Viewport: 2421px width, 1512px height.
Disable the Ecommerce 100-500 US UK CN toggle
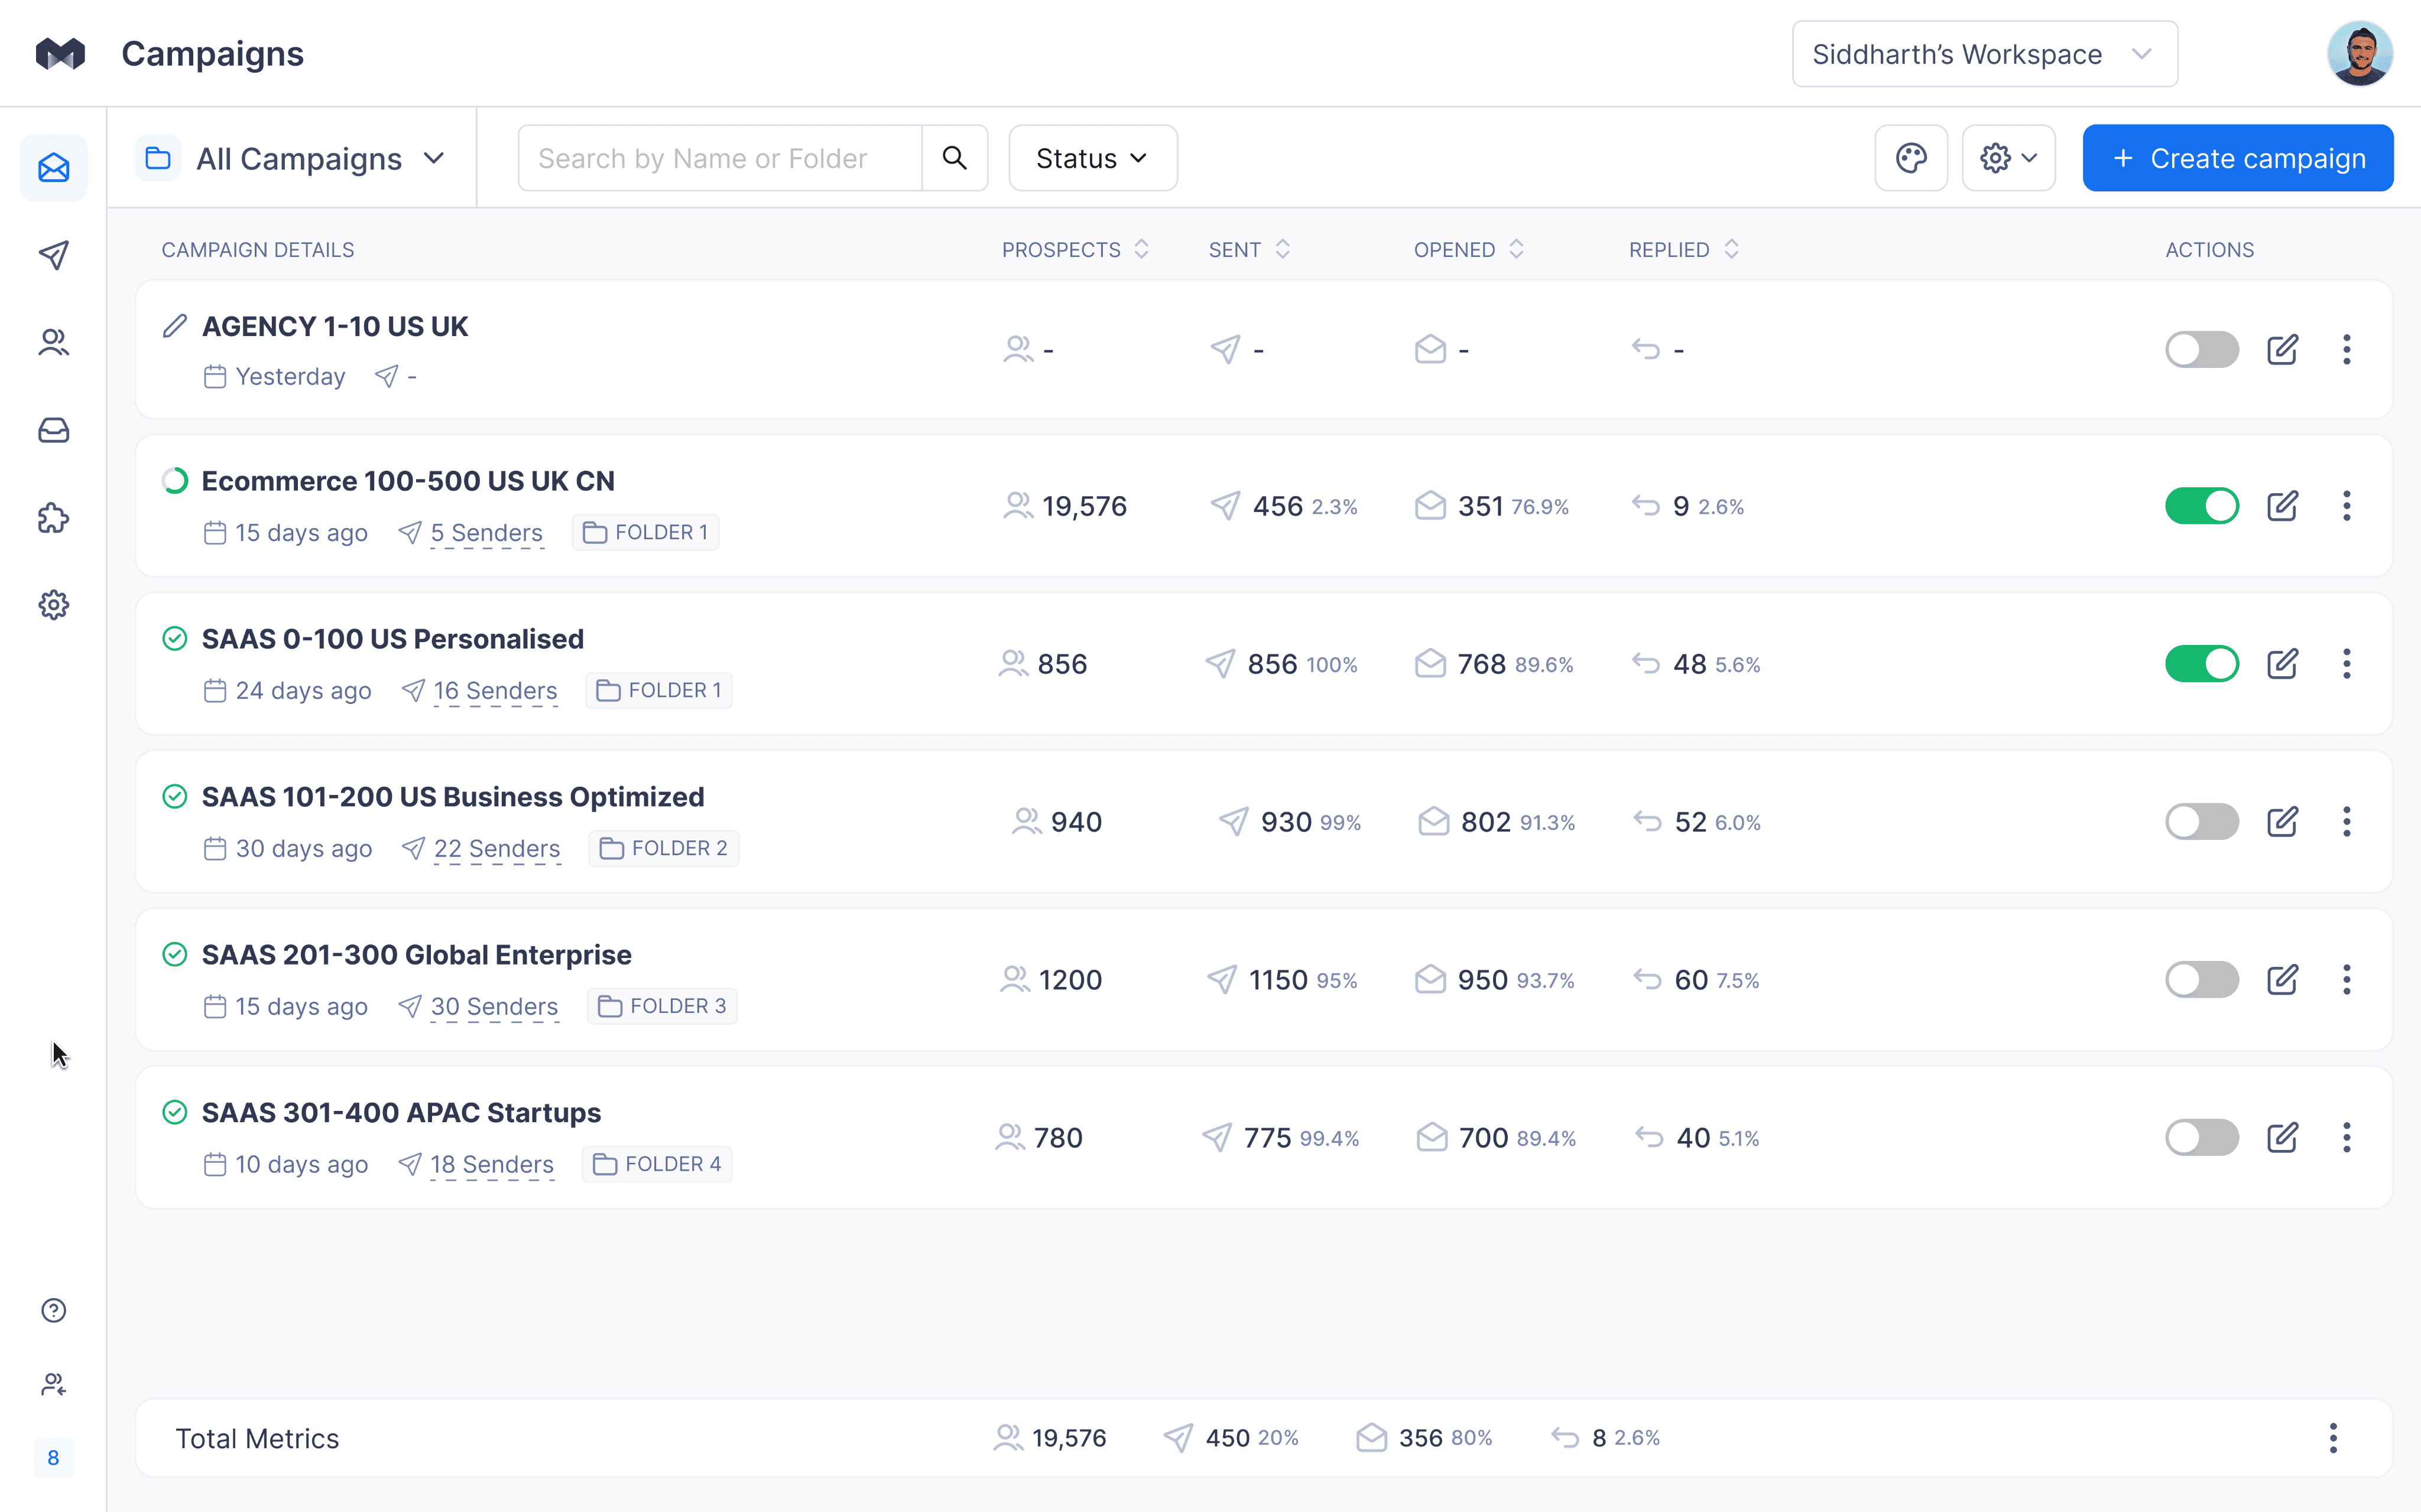[2201, 506]
